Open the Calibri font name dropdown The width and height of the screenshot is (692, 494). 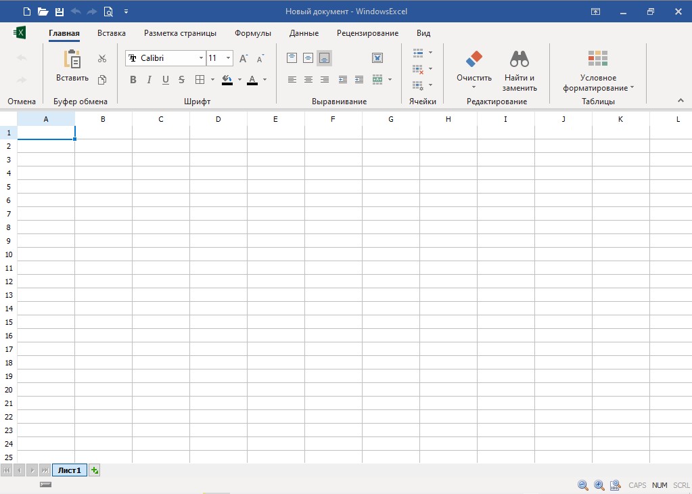200,58
